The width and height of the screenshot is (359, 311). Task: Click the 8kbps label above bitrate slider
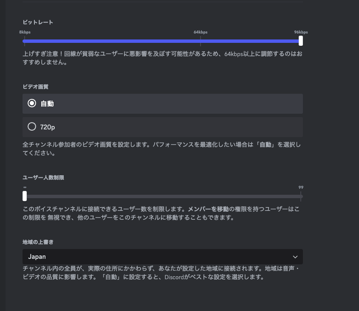[25, 32]
